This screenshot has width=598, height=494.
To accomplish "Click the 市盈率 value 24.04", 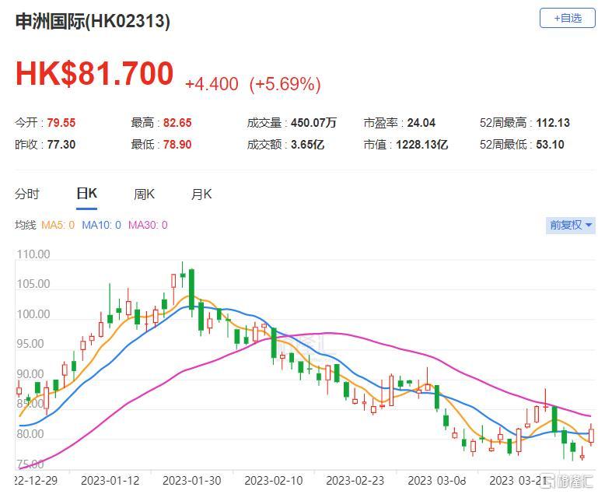I will pos(421,123).
